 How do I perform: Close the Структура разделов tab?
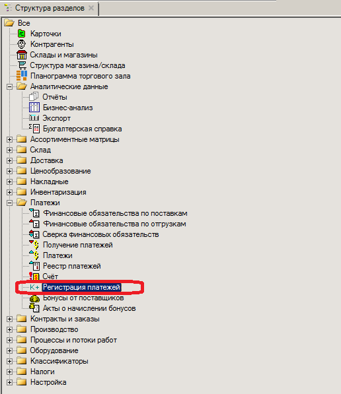91,8
